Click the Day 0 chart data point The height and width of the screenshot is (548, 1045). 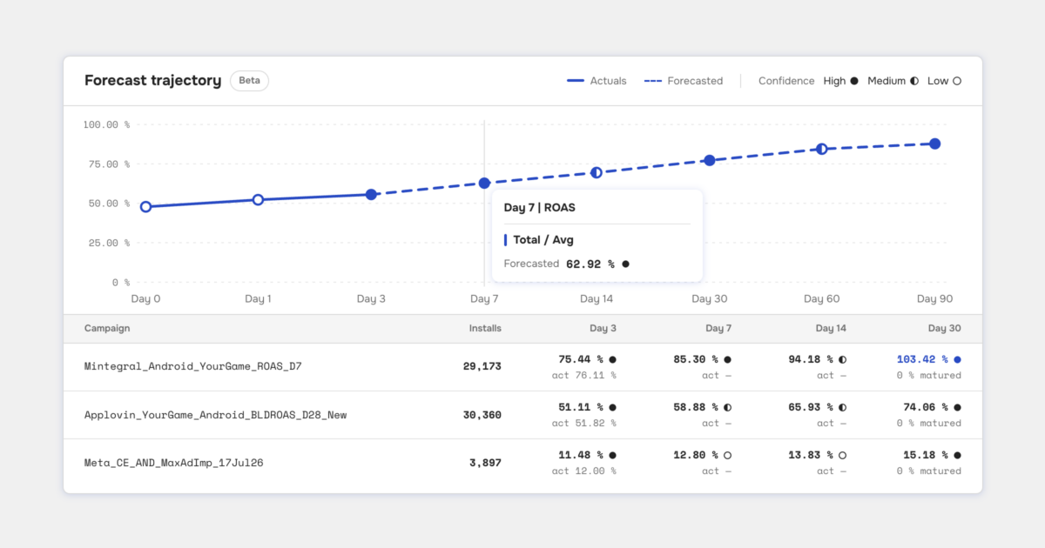point(145,207)
